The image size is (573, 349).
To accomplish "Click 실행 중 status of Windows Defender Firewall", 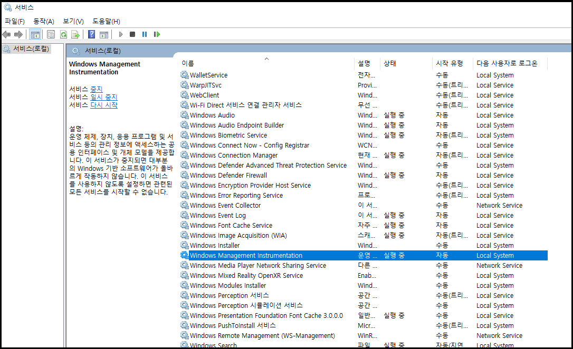I will pyautogui.click(x=394, y=175).
